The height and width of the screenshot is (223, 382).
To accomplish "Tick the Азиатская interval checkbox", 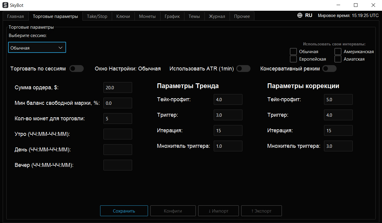I will click(338, 59).
